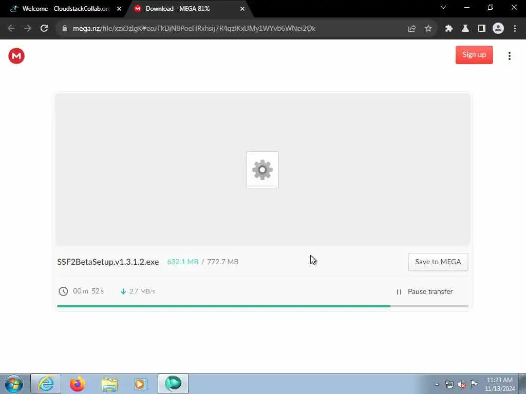Click the 00 m 52 s remaining time
The height and width of the screenshot is (394, 526).
[88, 291]
